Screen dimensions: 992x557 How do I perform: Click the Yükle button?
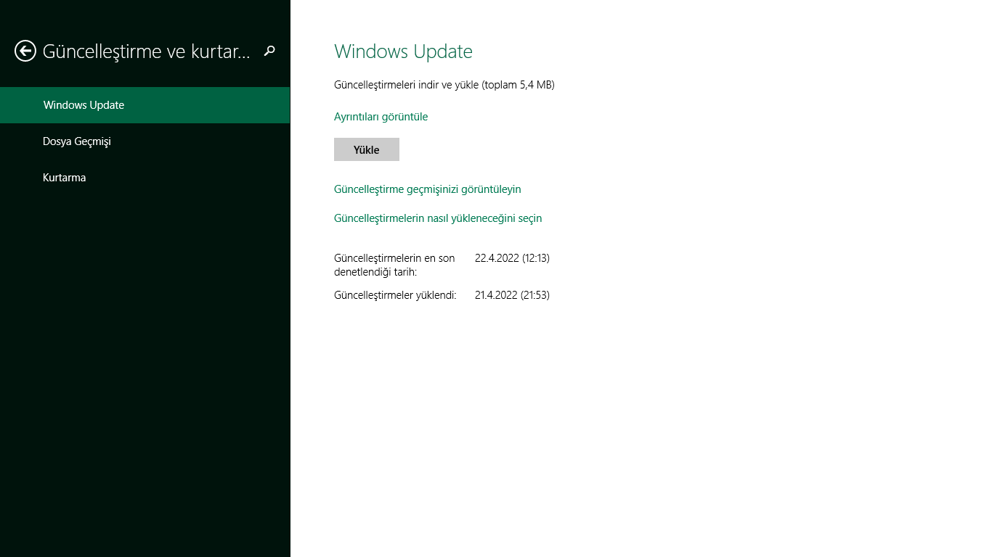pyautogui.click(x=367, y=149)
